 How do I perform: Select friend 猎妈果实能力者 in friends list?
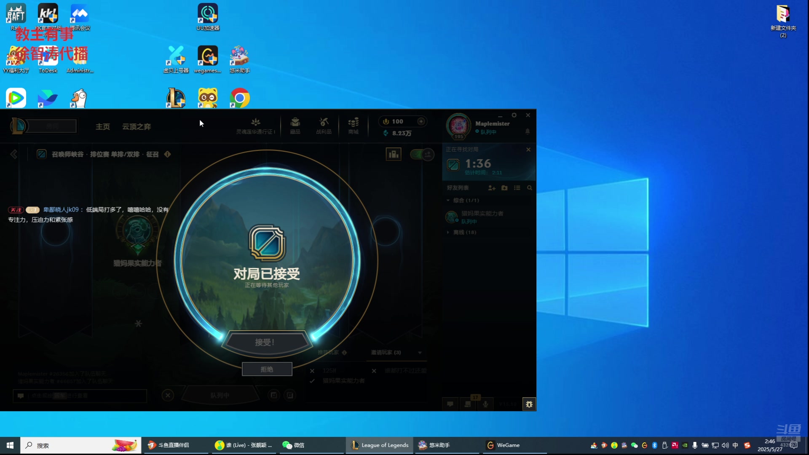pos(489,217)
